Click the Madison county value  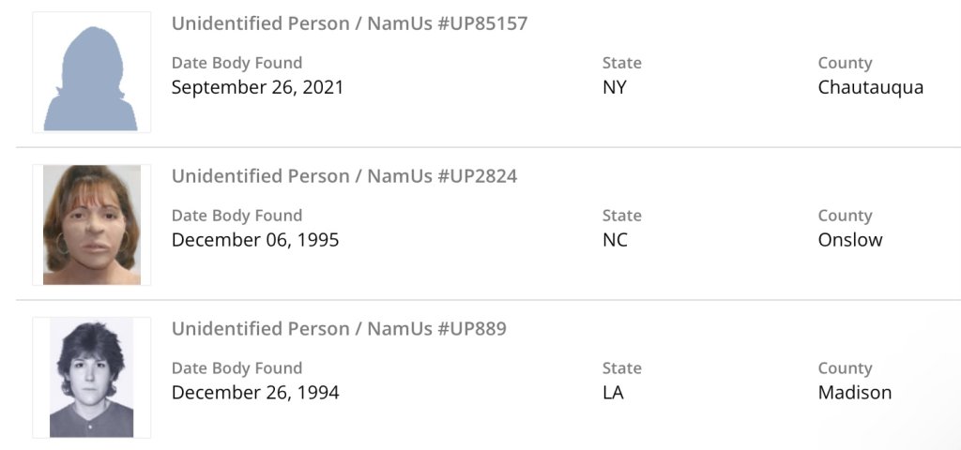(x=854, y=393)
